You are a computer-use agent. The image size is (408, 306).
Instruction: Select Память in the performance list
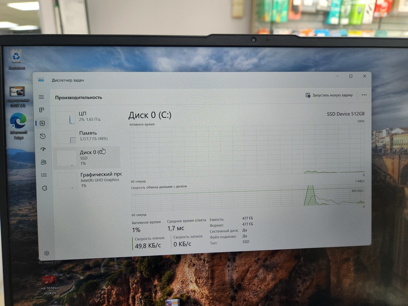click(x=87, y=136)
